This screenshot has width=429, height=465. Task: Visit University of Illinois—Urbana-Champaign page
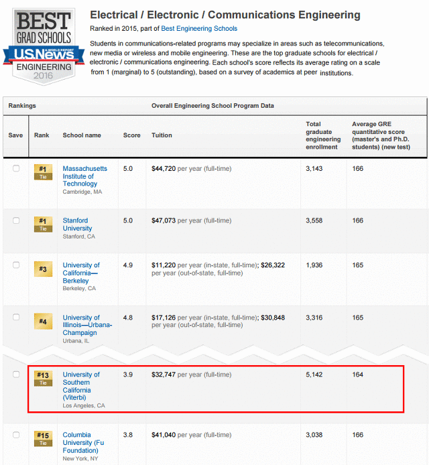[x=87, y=325]
